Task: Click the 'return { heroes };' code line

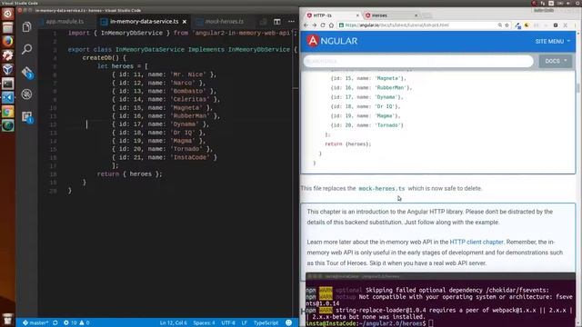Action: tap(129, 174)
